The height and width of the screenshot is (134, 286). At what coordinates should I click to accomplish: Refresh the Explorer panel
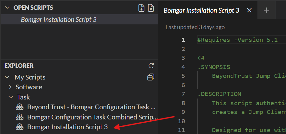pos(151,66)
